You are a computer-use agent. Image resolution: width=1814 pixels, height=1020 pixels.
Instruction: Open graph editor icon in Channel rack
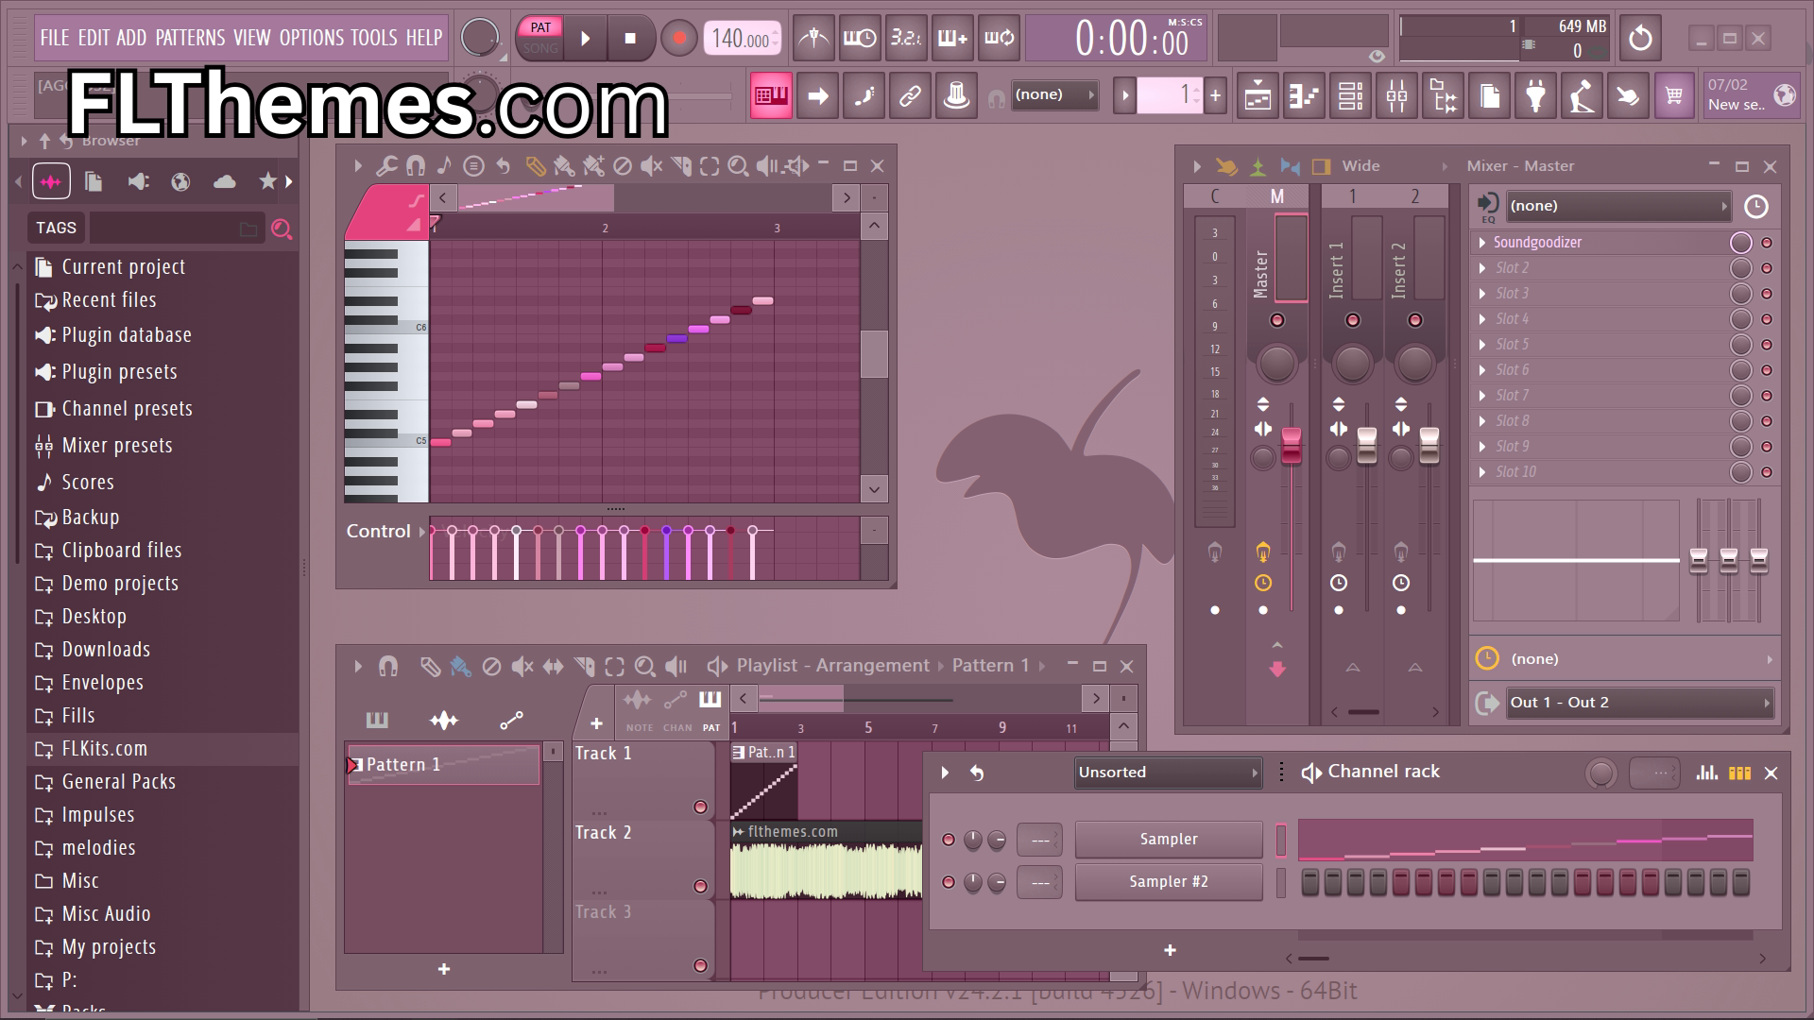(x=1706, y=773)
